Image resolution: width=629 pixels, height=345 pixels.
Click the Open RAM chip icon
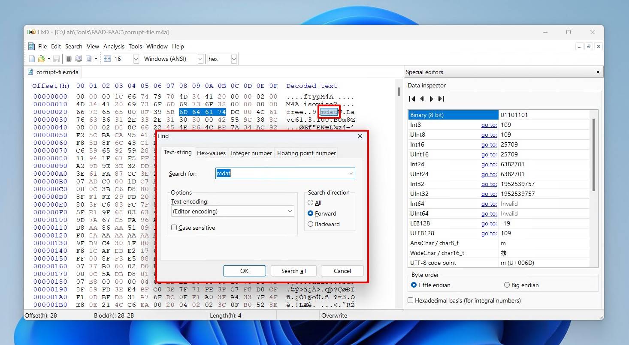68,59
